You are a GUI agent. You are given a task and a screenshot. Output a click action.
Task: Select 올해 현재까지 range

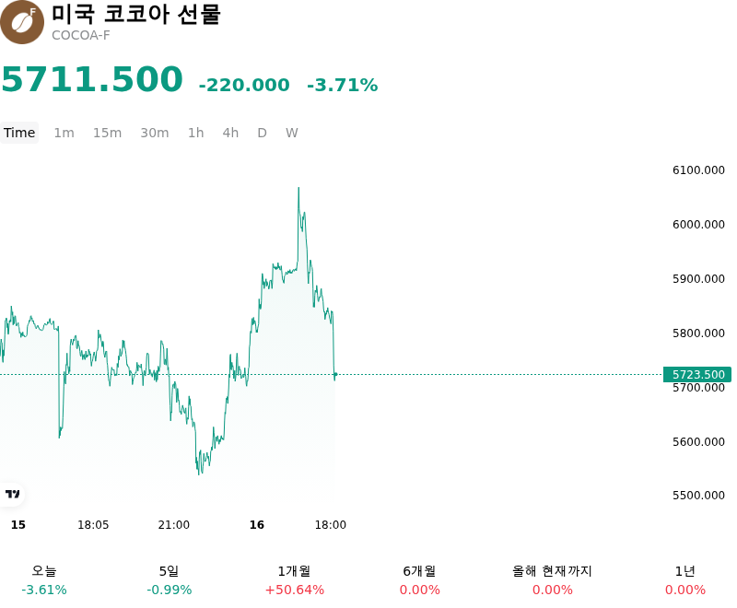coord(552,580)
